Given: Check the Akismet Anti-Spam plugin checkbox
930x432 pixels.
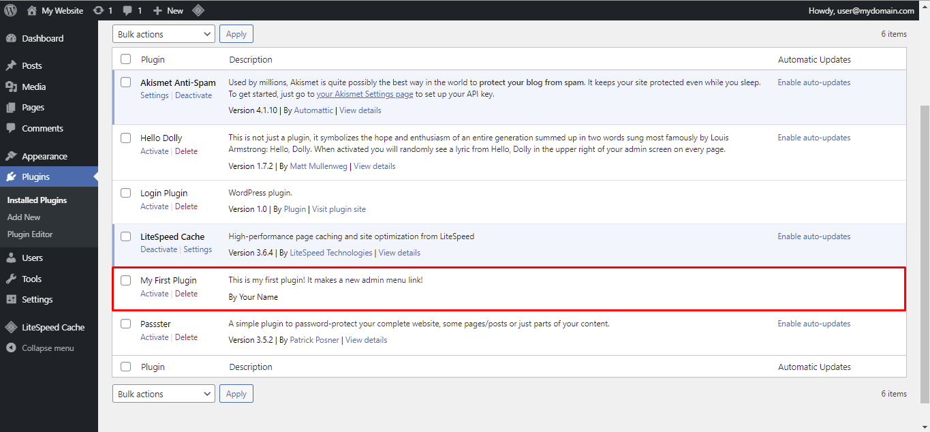Looking at the screenshot, I should pyautogui.click(x=125, y=82).
